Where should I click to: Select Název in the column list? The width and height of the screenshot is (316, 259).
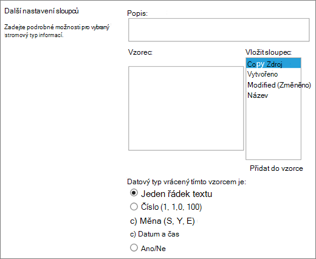258,95
